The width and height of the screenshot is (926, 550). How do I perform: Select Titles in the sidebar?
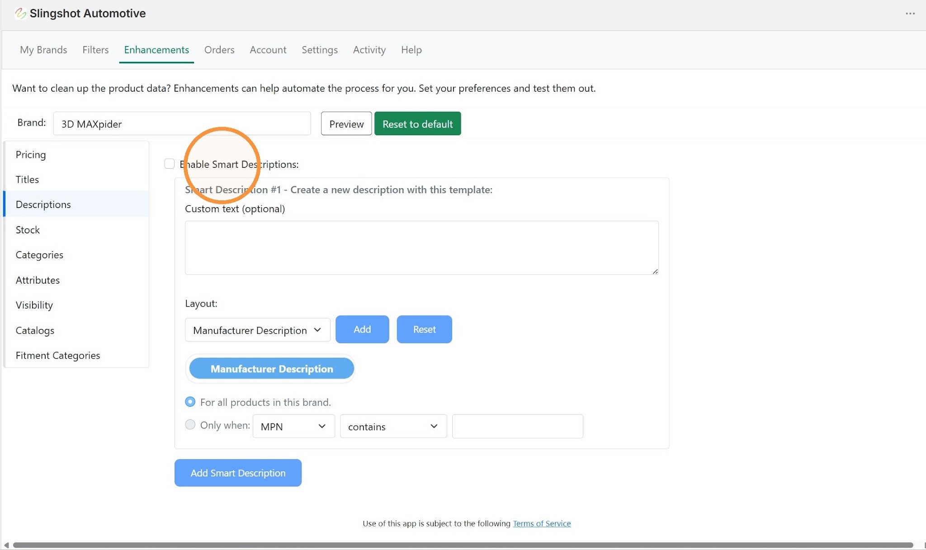[76, 180]
